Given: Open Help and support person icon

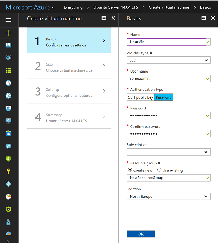Looking at the screenshot, I should point(8,222).
